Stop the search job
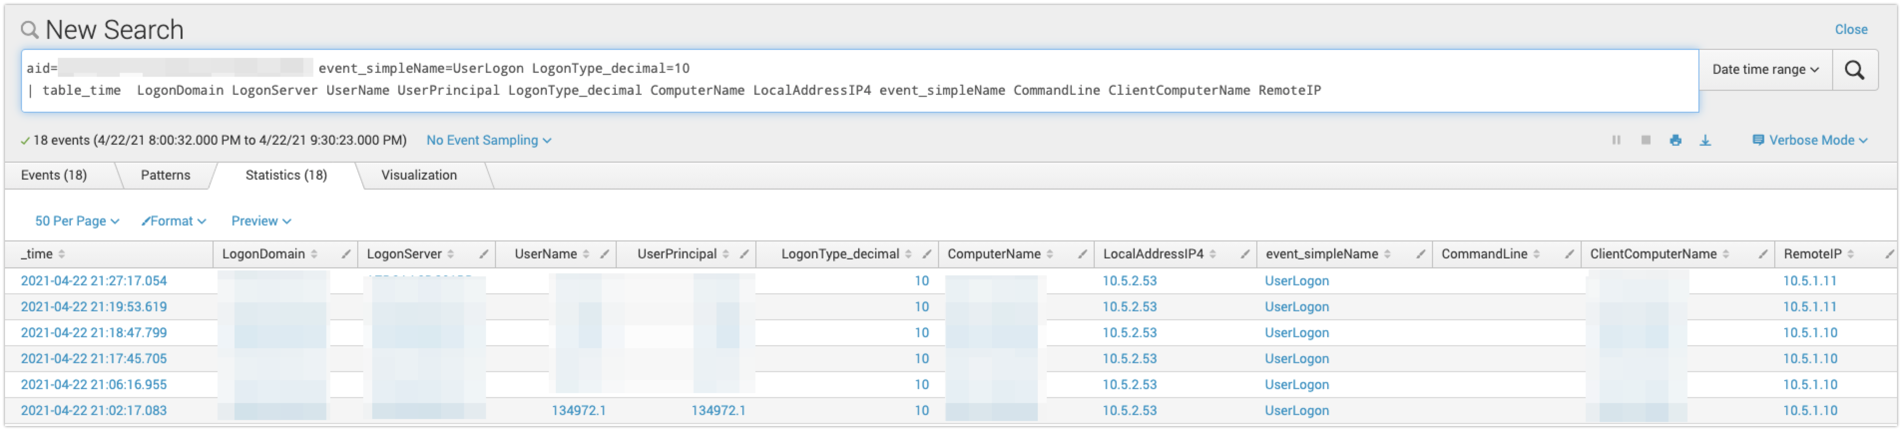This screenshot has width=1902, height=431. [x=1646, y=140]
